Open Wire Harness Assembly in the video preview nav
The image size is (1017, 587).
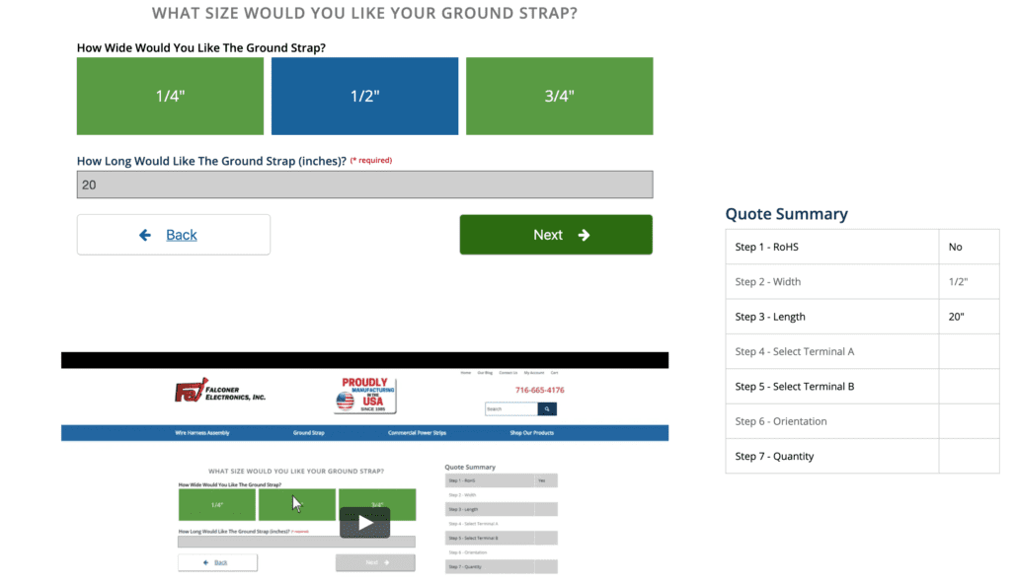click(x=201, y=433)
